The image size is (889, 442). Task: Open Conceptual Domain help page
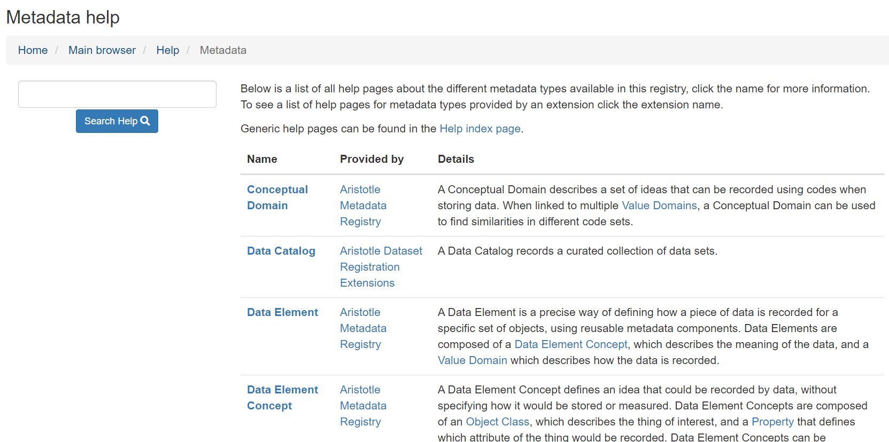(277, 198)
